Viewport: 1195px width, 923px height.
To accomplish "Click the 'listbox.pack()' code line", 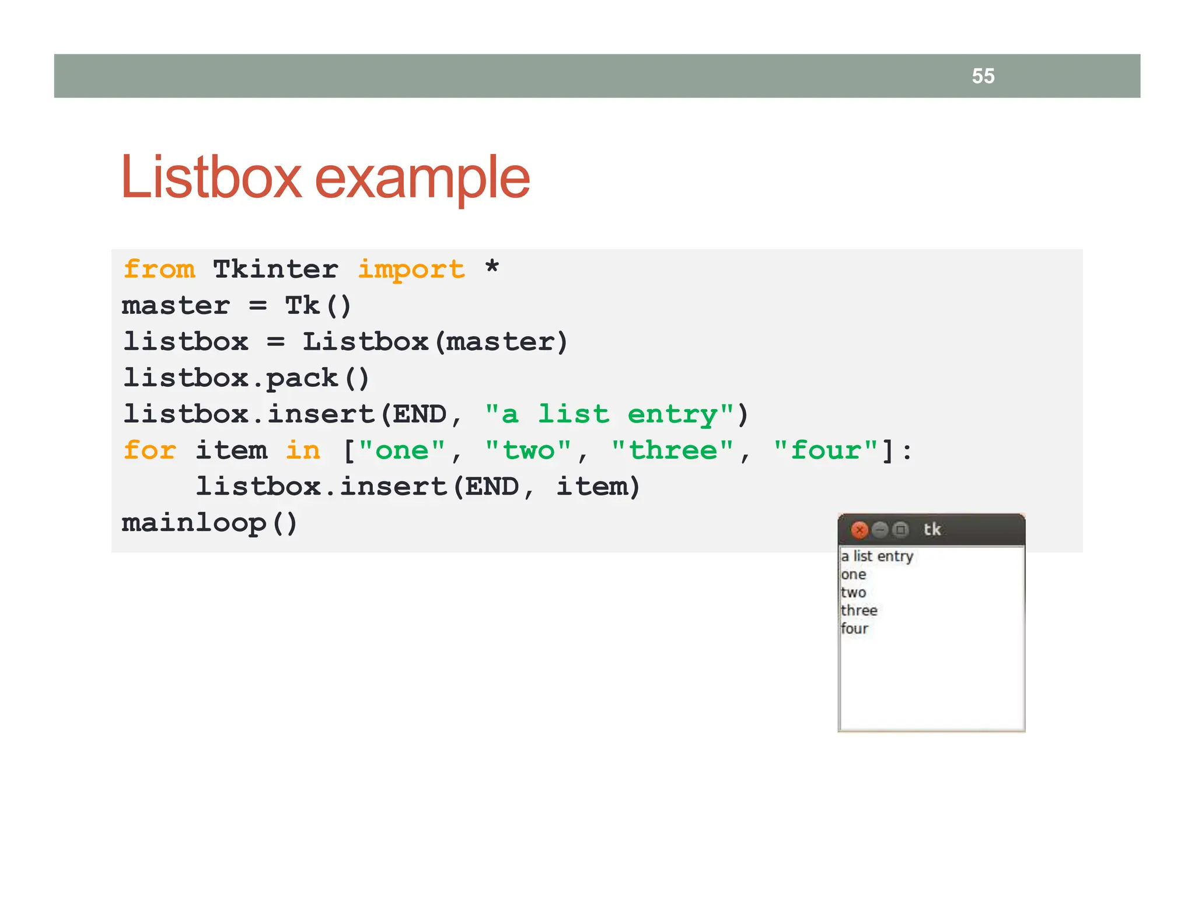I will 246,379.
